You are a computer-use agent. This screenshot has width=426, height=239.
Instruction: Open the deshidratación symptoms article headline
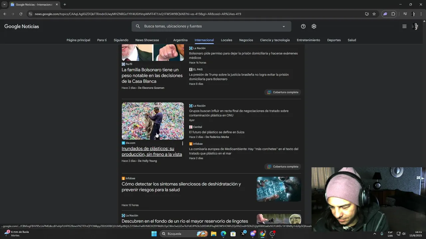[x=181, y=187]
